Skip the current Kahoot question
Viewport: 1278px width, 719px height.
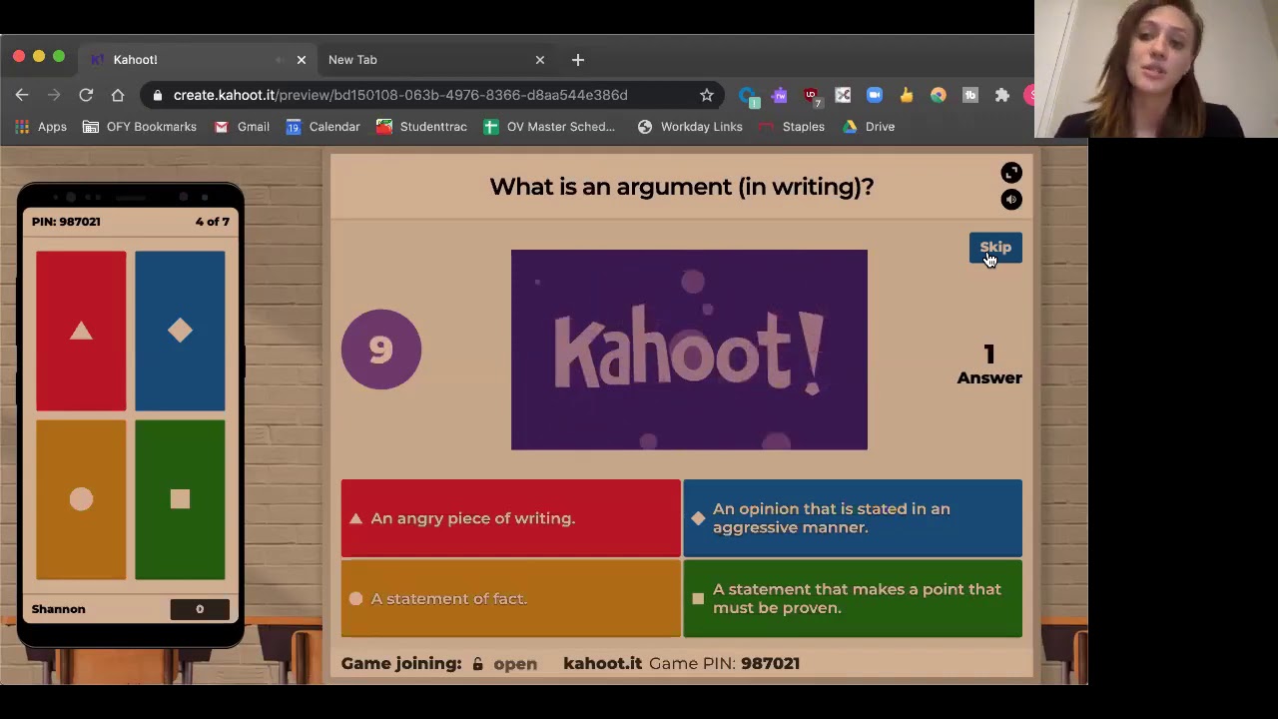995,248
